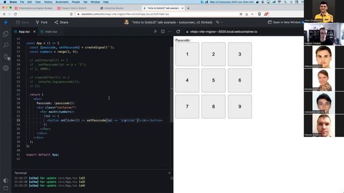The height and width of the screenshot is (193, 344).
Task: Click the Terminal panel header
Action: pyautogui.click(x=20, y=173)
